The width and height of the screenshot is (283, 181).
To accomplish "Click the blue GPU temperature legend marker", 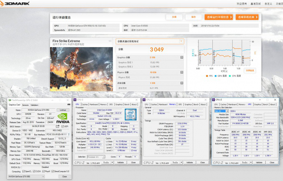I will click(215, 76).
